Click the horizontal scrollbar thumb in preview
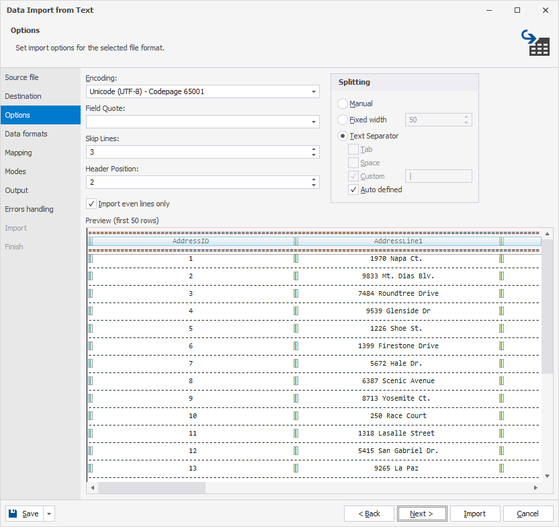The width and height of the screenshot is (559, 527). coord(152,488)
